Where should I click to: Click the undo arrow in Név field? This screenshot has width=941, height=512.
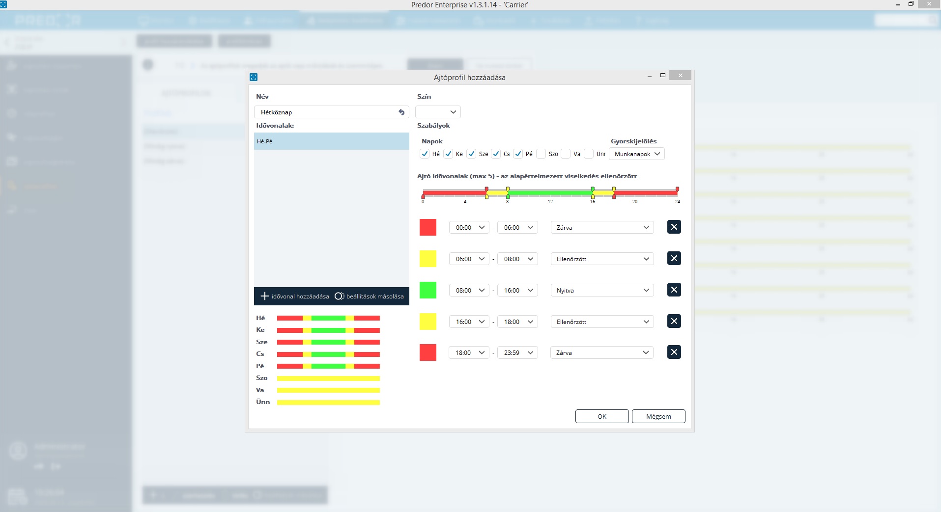401,112
